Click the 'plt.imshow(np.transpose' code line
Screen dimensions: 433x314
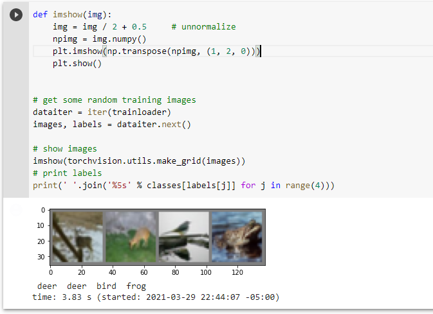click(x=156, y=51)
